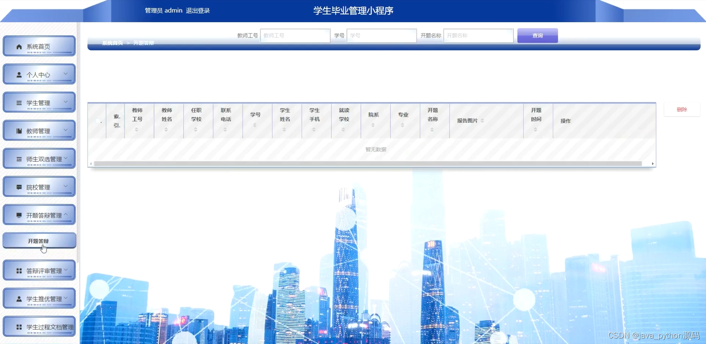Expand 院校管理 menu chevron
This screenshot has width=706, height=344.
point(66,187)
